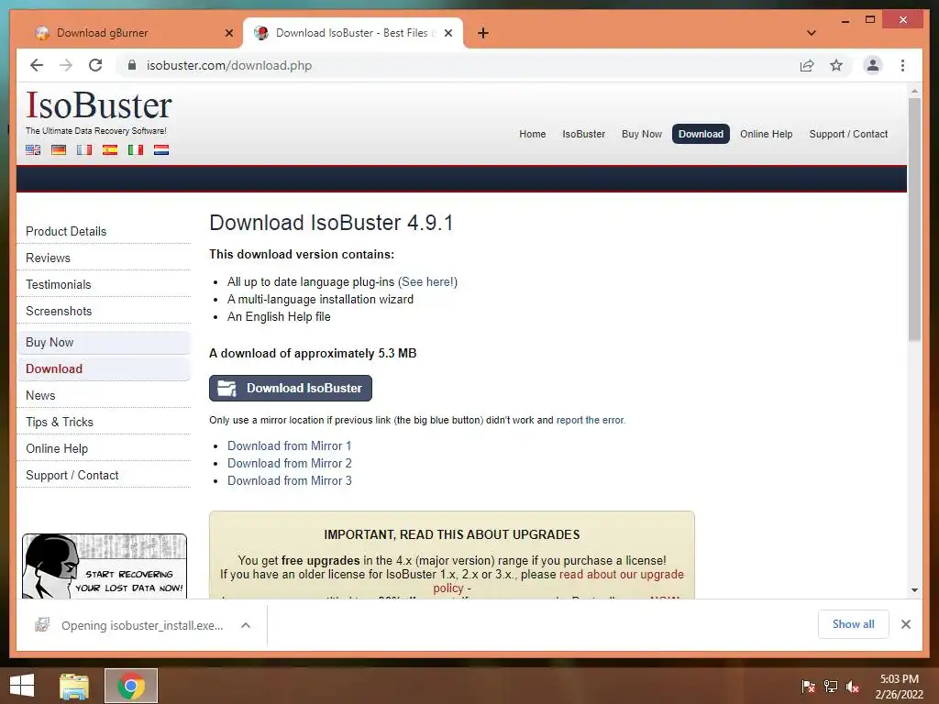Select the Spanish flag language

coord(110,149)
